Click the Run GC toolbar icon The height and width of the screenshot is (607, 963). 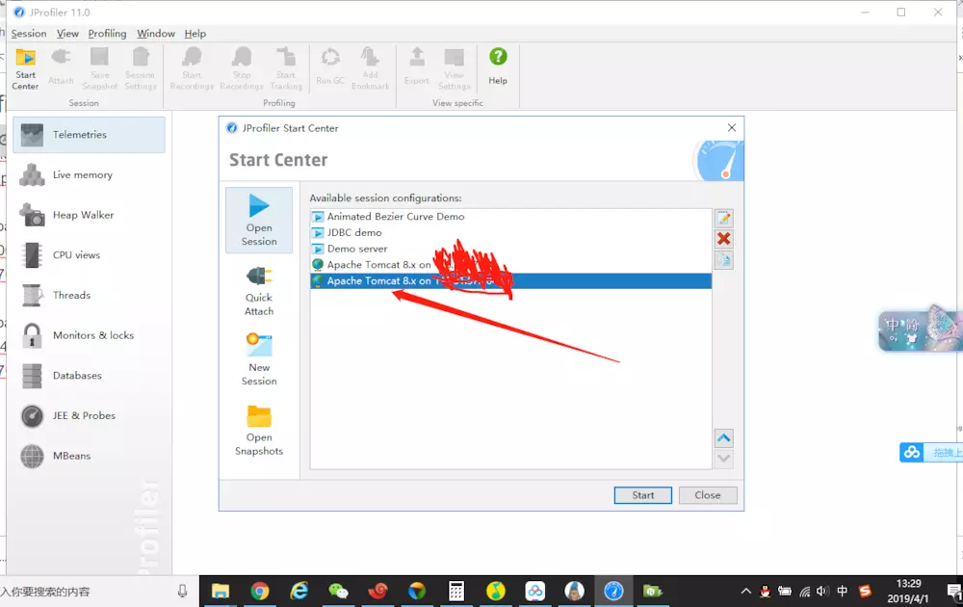point(330,68)
